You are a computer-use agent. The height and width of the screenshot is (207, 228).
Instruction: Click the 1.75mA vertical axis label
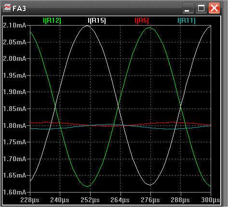14,142
